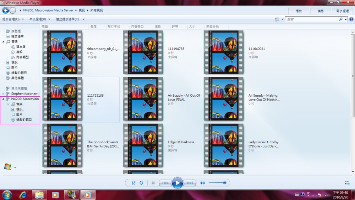Toggle shuffle playback mode
This screenshot has width=355, height=200.
point(133,183)
